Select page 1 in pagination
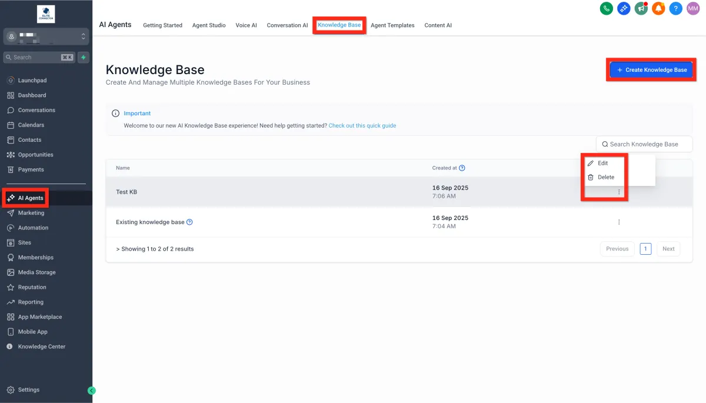Screen dimensions: 706x403 click(645, 249)
